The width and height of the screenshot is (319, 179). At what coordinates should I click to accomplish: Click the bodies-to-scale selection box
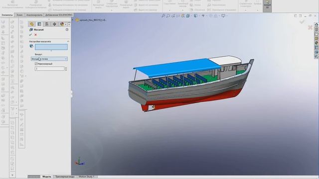point(51,47)
